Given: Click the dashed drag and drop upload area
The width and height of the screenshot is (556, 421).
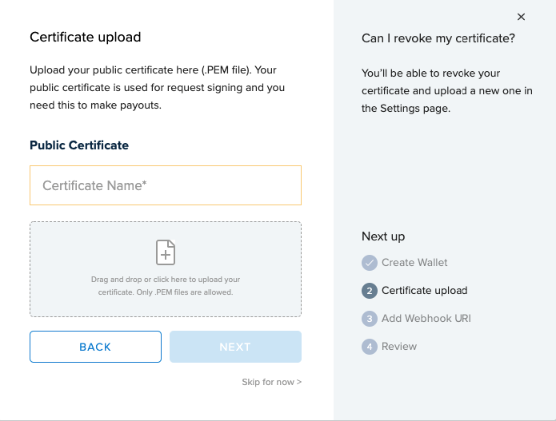Looking at the screenshot, I should point(166,269).
